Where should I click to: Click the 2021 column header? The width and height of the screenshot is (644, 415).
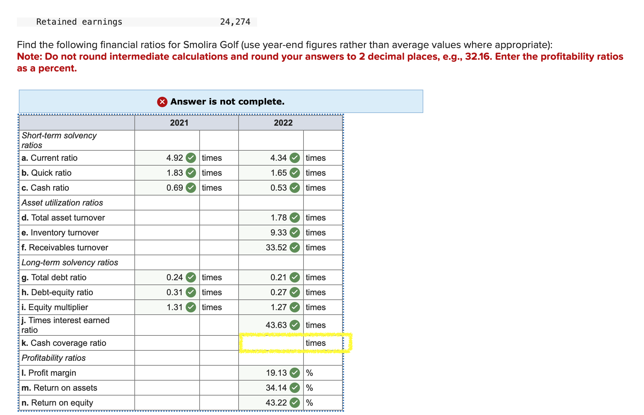(179, 123)
